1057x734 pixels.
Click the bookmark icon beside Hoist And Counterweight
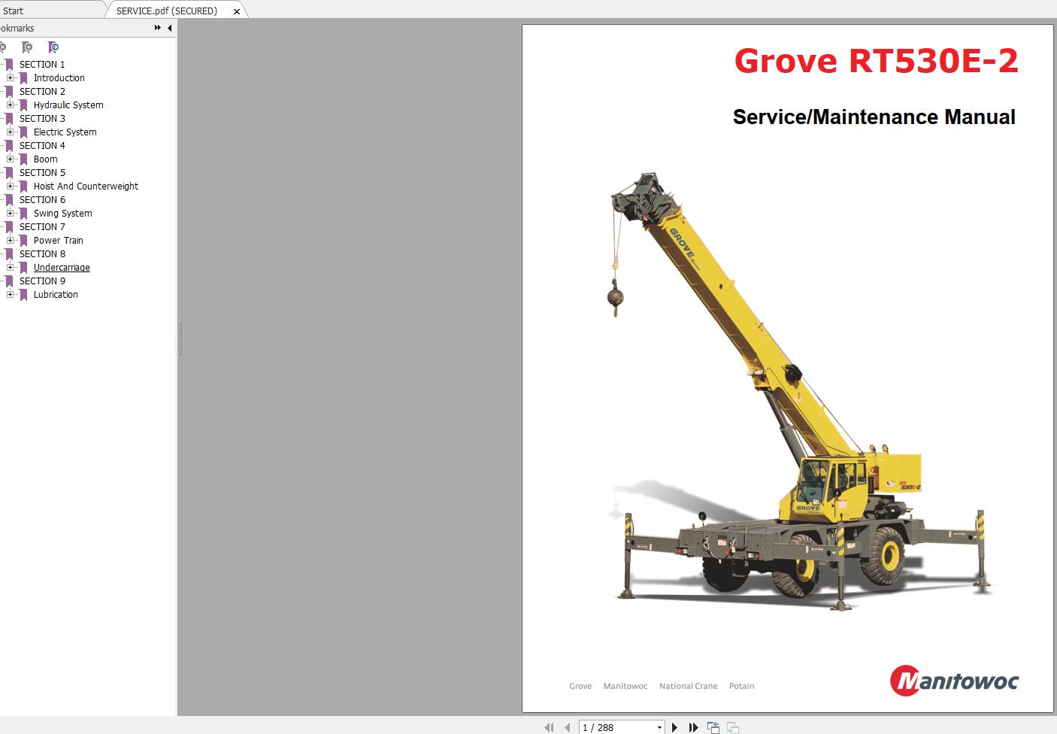(23, 187)
